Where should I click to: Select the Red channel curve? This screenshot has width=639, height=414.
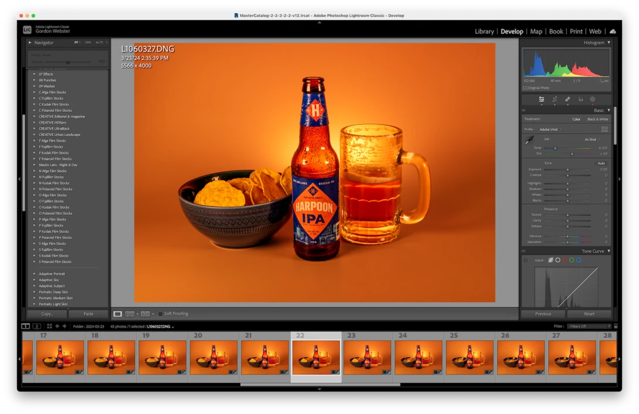pos(565,260)
